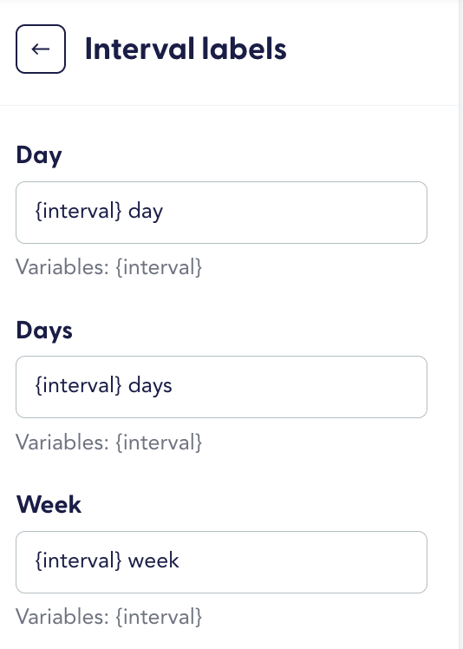Screen dimensions: 463x649
Task: Go back using the left arrow button
Action: (x=41, y=49)
